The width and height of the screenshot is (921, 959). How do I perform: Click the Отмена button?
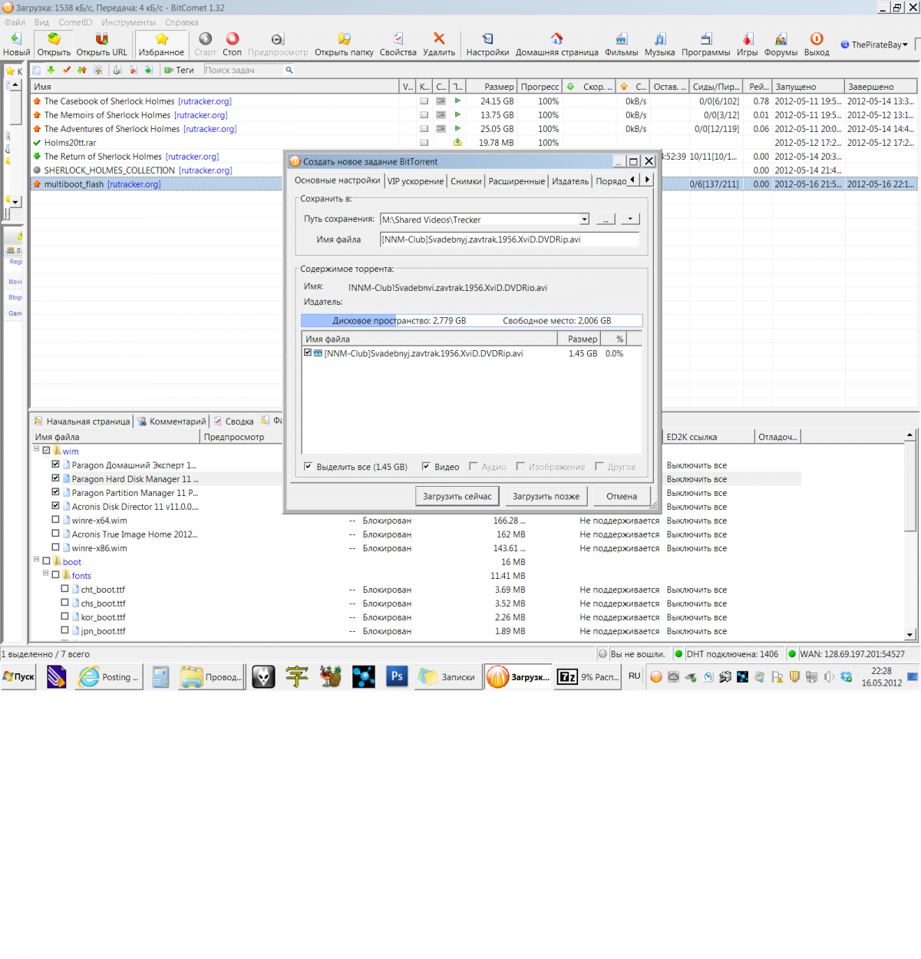click(622, 497)
